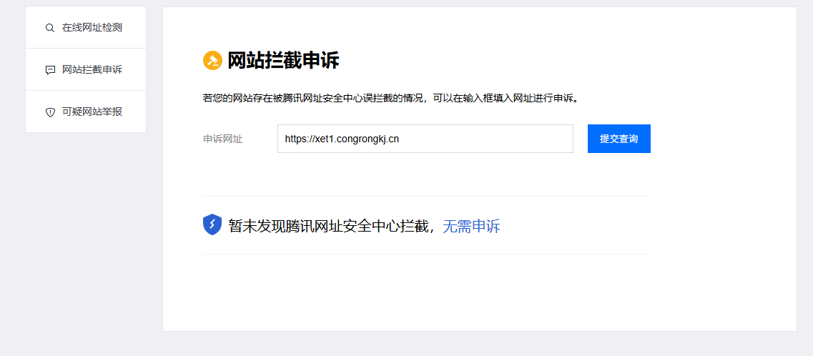Image resolution: width=813 pixels, height=356 pixels.
Task: Click the 网站拦截申诉 page heading
Action: (283, 61)
